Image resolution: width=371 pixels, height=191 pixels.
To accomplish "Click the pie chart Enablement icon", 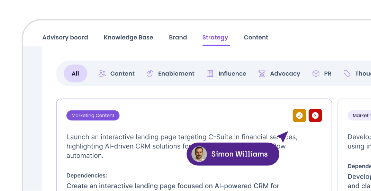I will coord(150,73).
